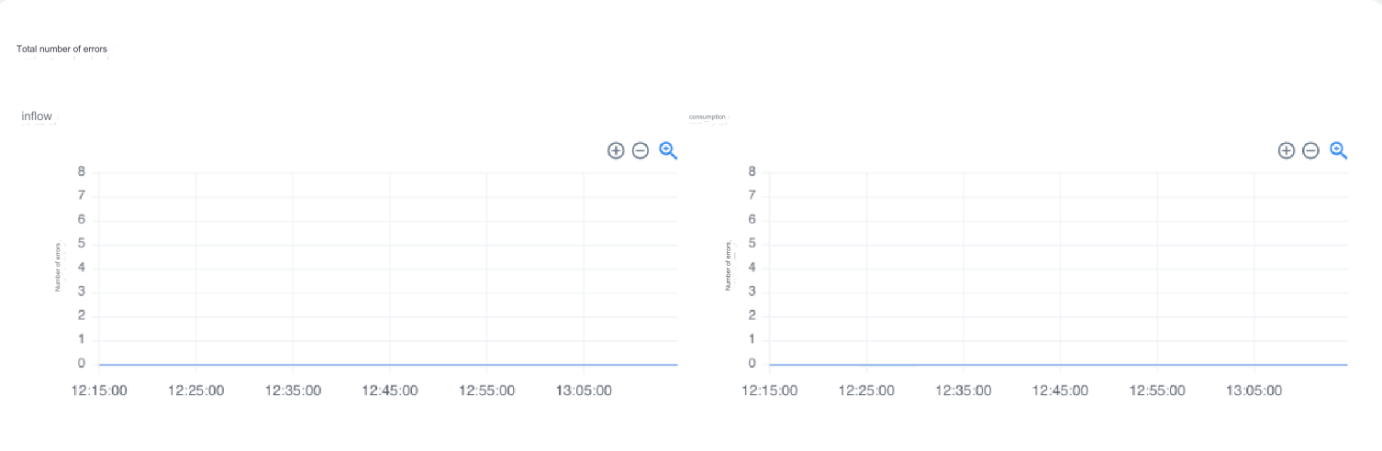Click the consumption chart 'Number of errors' axis title

click(729, 267)
